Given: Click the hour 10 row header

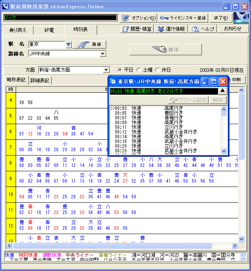Looking at the screenshot, I should coord(11,194).
